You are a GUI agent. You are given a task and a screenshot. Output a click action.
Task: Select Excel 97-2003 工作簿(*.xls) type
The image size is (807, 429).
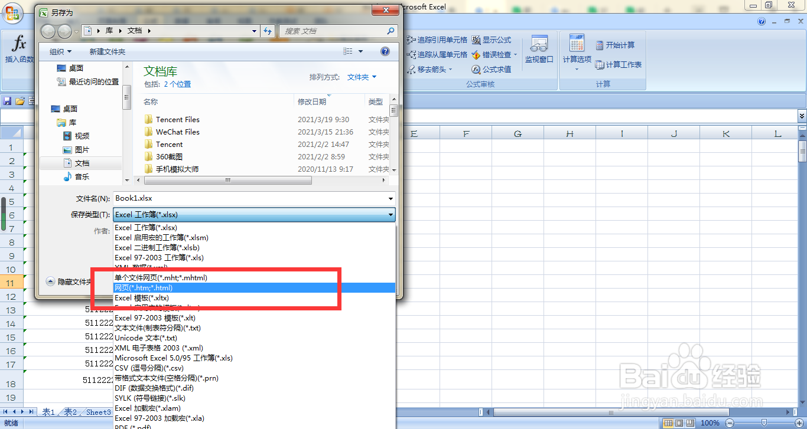[254, 258]
